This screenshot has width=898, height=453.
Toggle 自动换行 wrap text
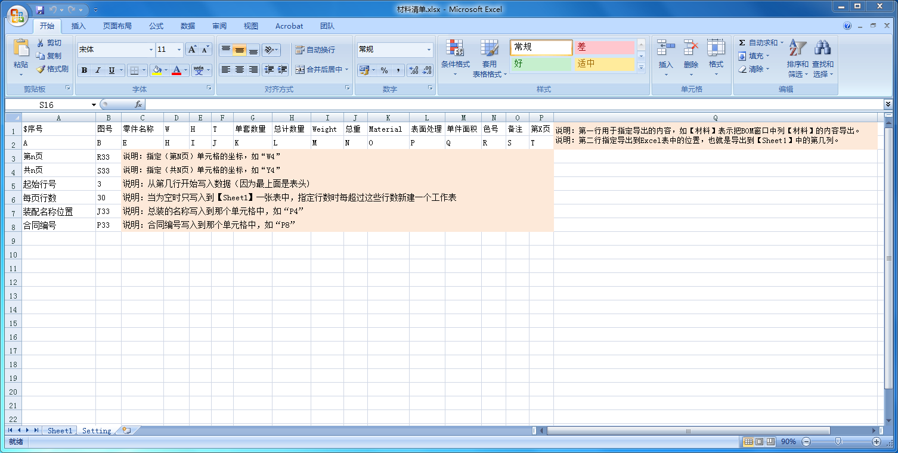(315, 50)
